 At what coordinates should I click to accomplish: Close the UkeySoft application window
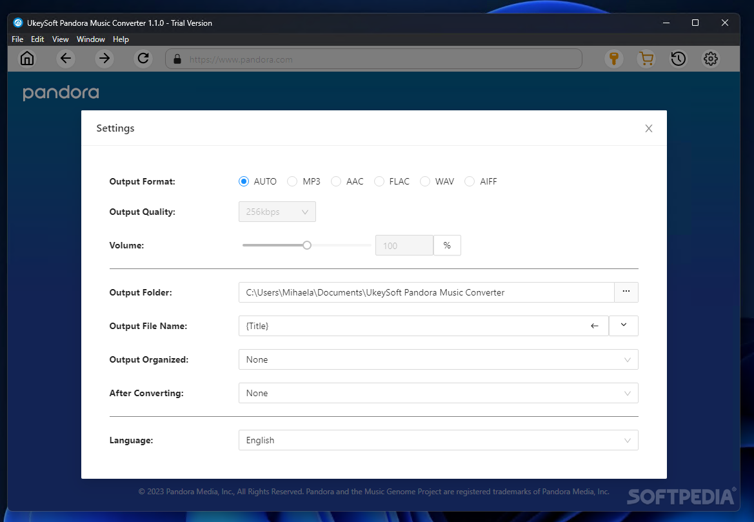(x=725, y=23)
